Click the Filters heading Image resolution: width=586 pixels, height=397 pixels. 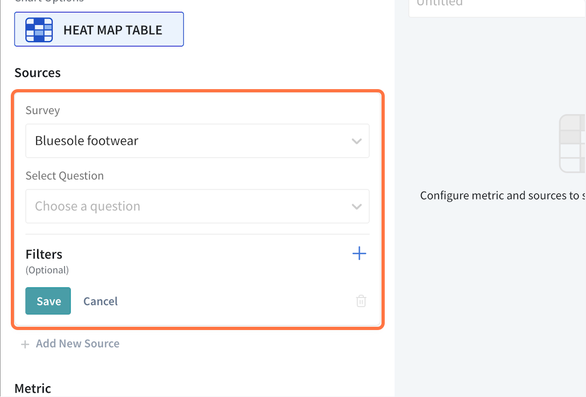(44, 254)
